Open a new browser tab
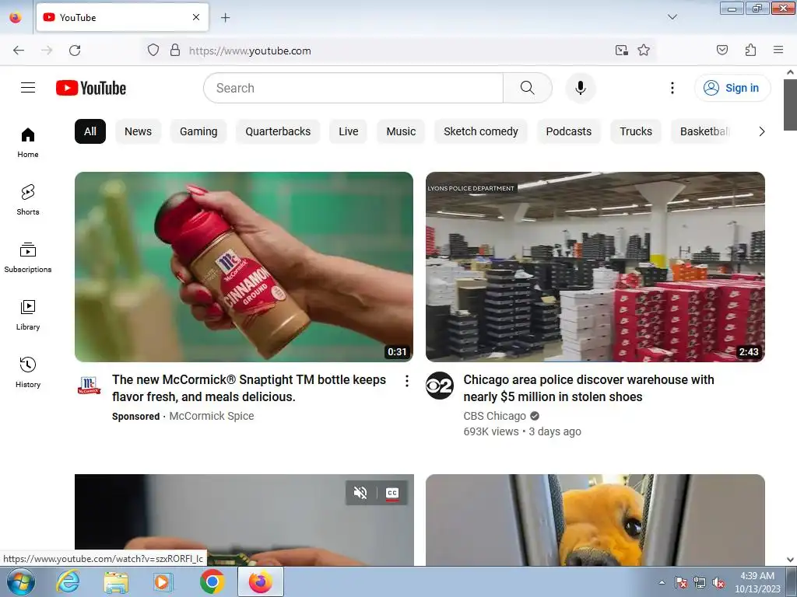797x597 pixels. pyautogui.click(x=225, y=18)
